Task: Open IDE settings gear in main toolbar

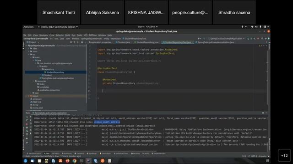Action: [x=266, y=38]
